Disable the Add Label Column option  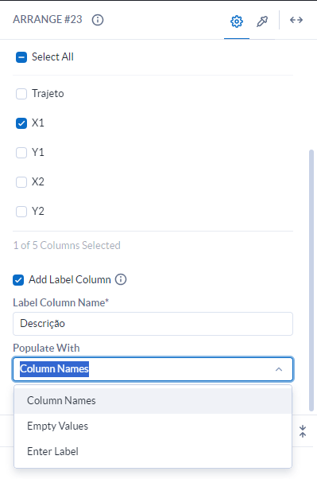18,280
